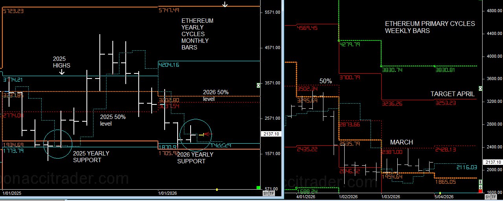
Task: Click the 5571.00 axis value
Action: pos(272,12)
